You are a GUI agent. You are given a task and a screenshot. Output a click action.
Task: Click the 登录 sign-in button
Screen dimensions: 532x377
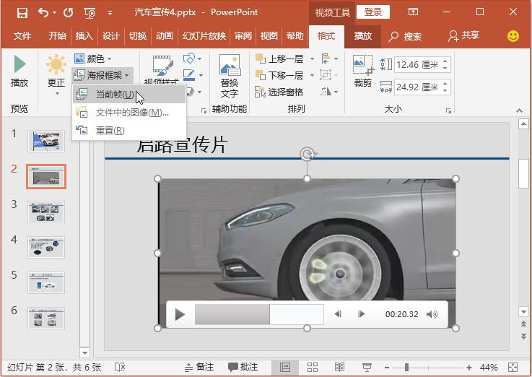[373, 12]
